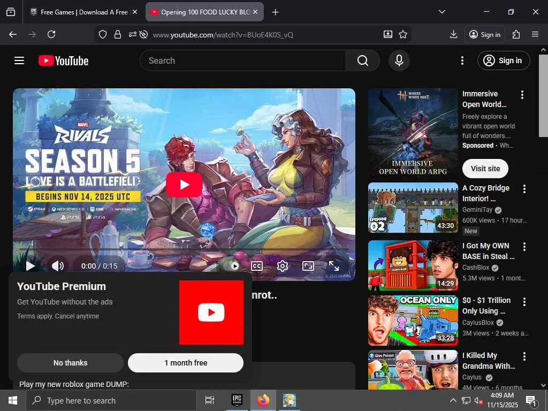Go back in browser history
This screenshot has width=548, height=411.
[13, 34]
